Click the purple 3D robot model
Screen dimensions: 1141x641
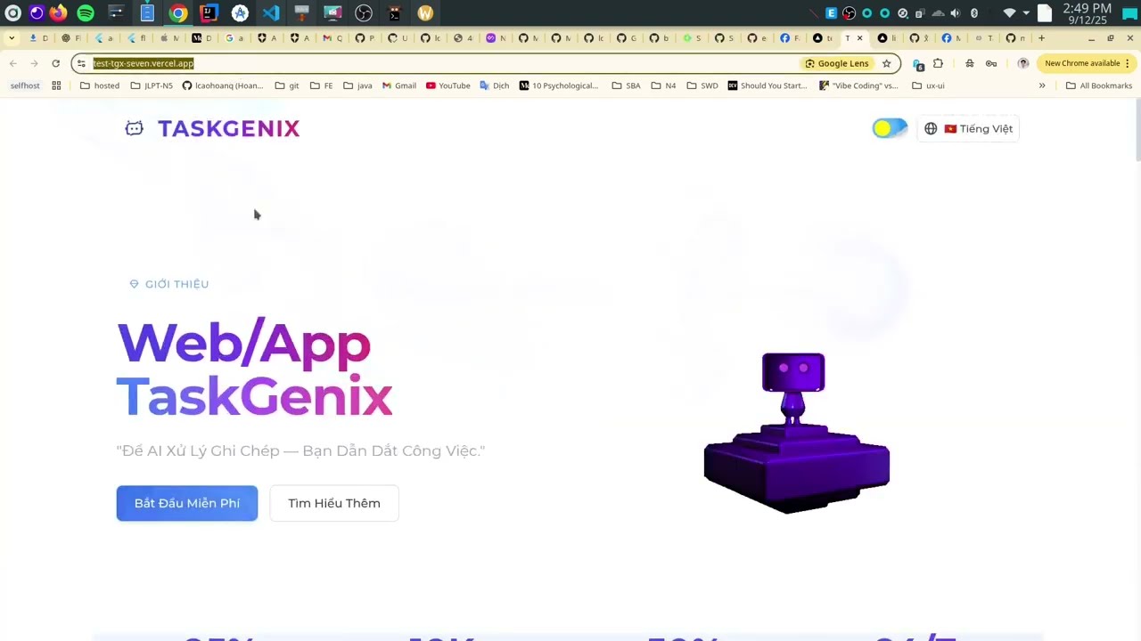pyautogui.click(x=796, y=433)
